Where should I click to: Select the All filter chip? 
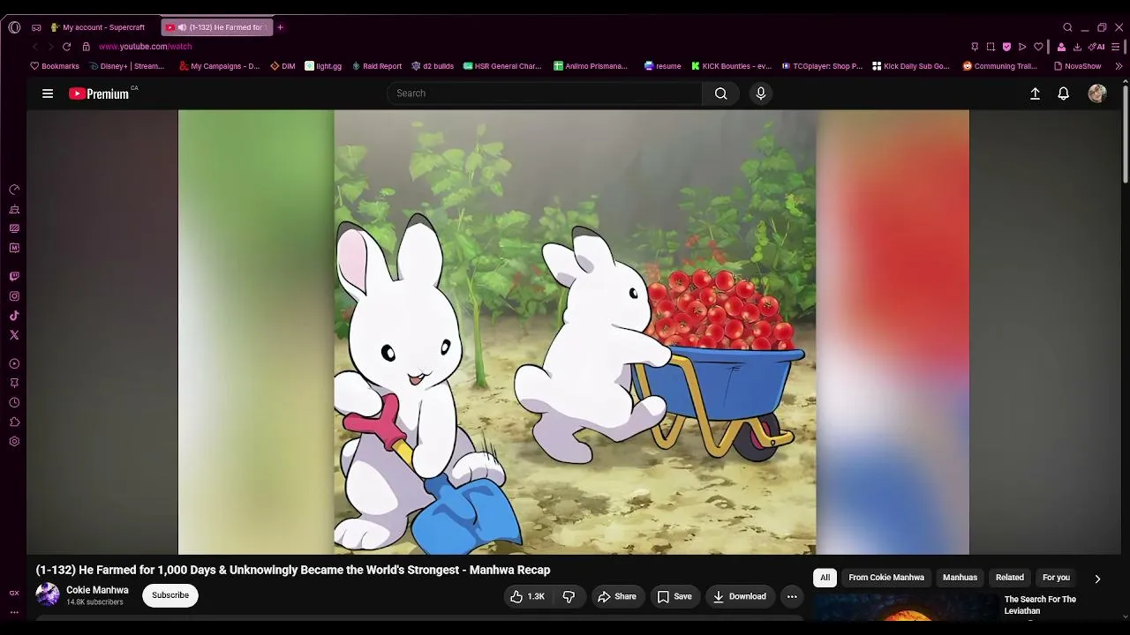tap(825, 578)
